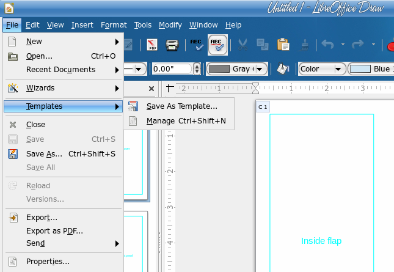Open the Insert menu

coord(82,25)
